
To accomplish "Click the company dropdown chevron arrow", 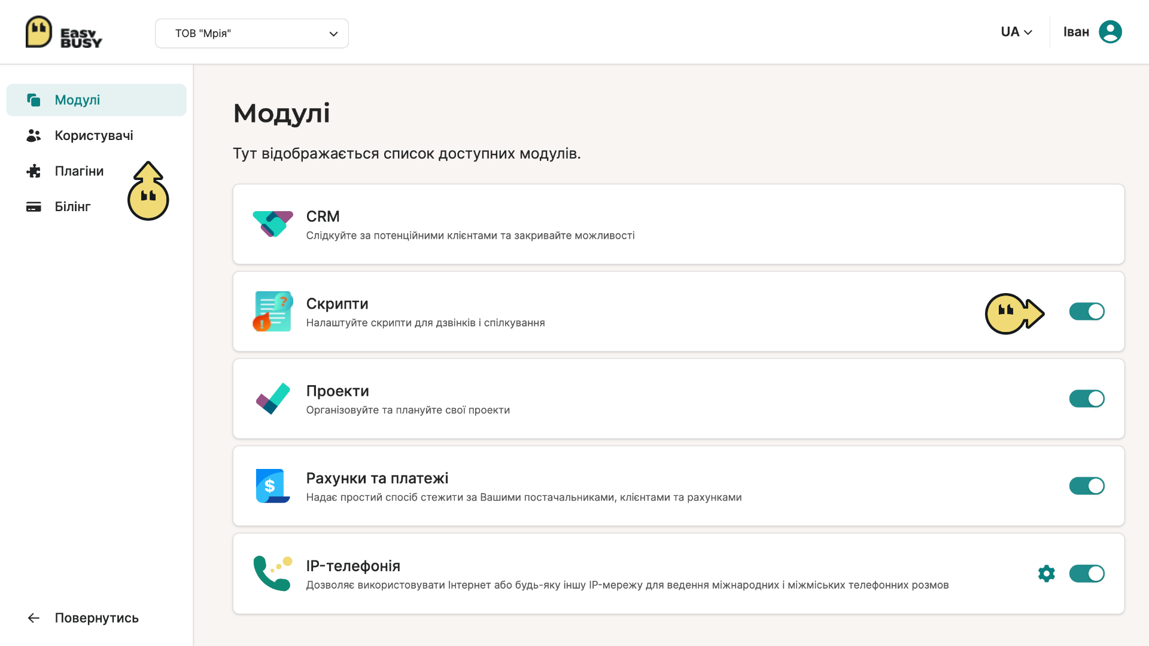I will tap(333, 34).
